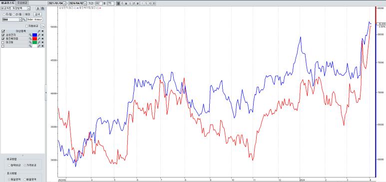Click the wrench icon in the list header

pyautogui.click(x=39, y=31)
